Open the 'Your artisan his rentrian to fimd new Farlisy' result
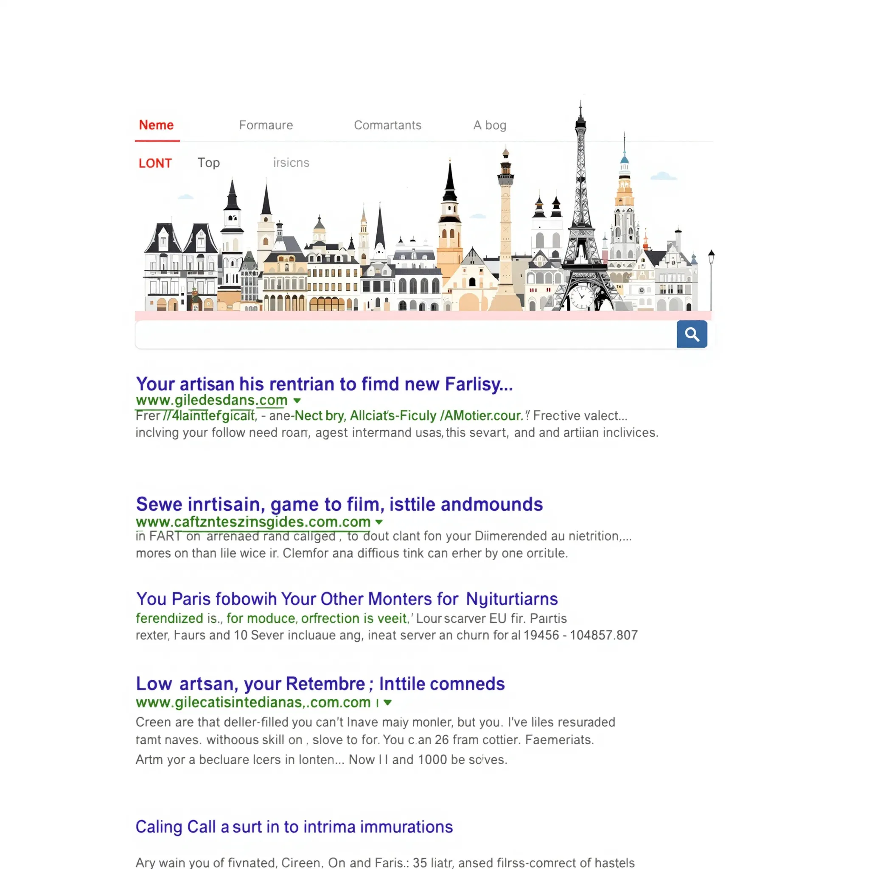 (325, 384)
